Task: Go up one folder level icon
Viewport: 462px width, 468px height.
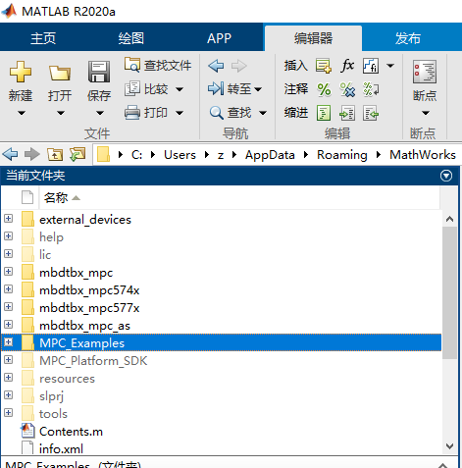Action: coord(55,154)
